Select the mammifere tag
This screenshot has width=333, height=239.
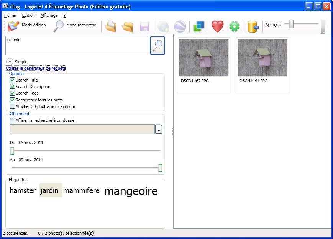click(81, 190)
